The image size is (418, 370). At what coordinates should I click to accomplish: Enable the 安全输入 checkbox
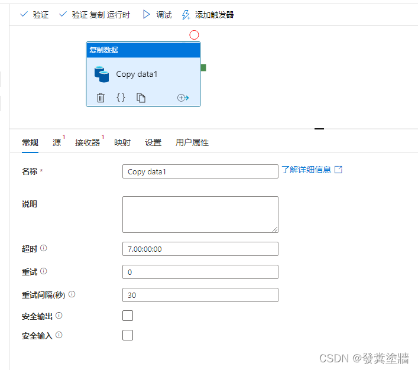(128, 335)
